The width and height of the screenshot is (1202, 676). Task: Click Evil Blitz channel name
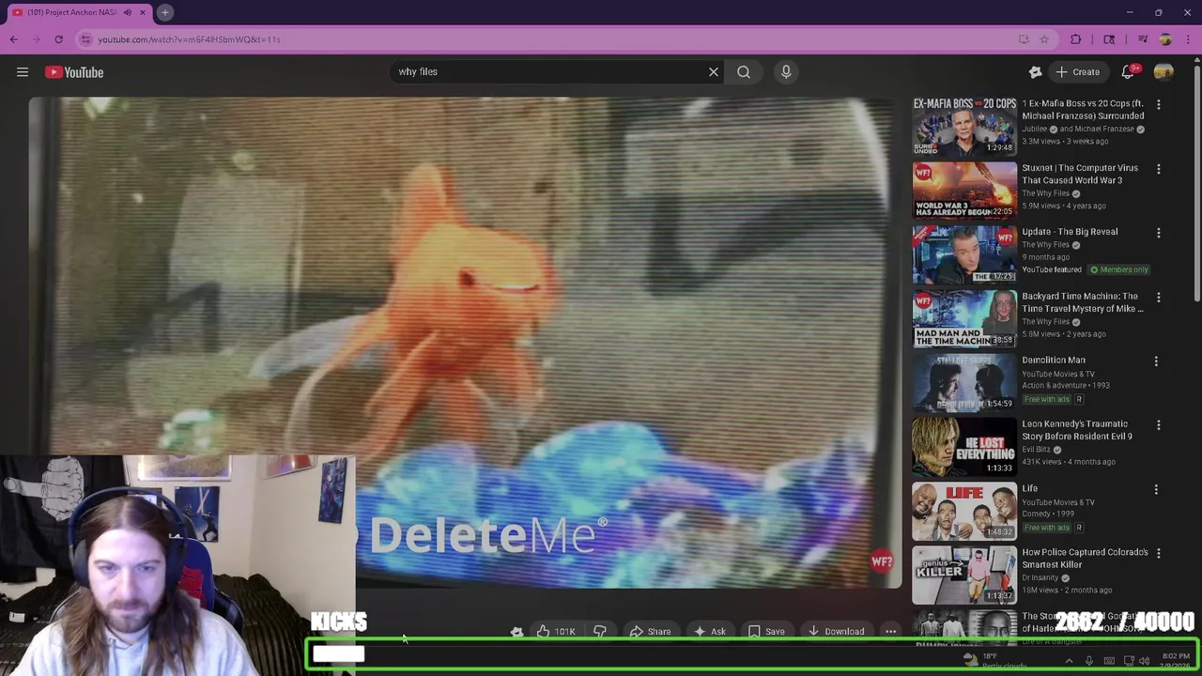point(1037,450)
